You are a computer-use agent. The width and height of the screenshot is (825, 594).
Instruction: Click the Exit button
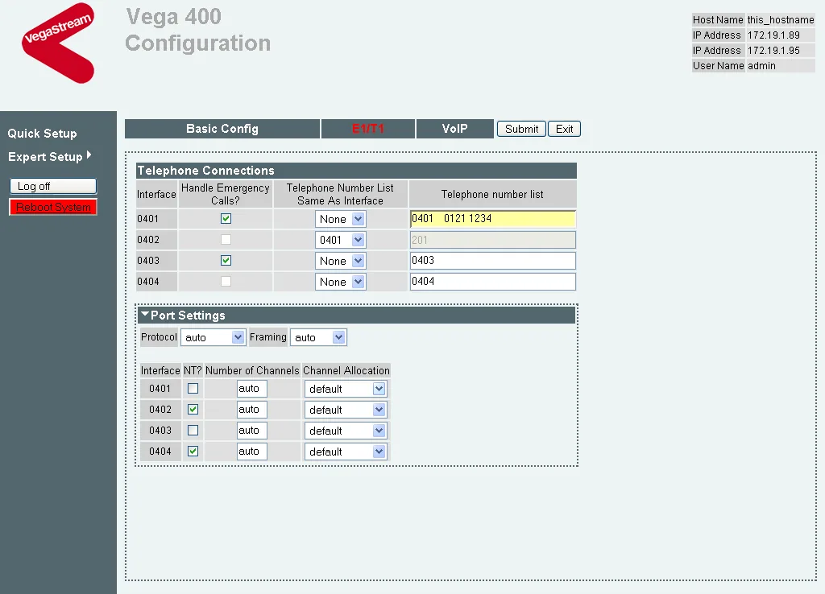click(564, 129)
